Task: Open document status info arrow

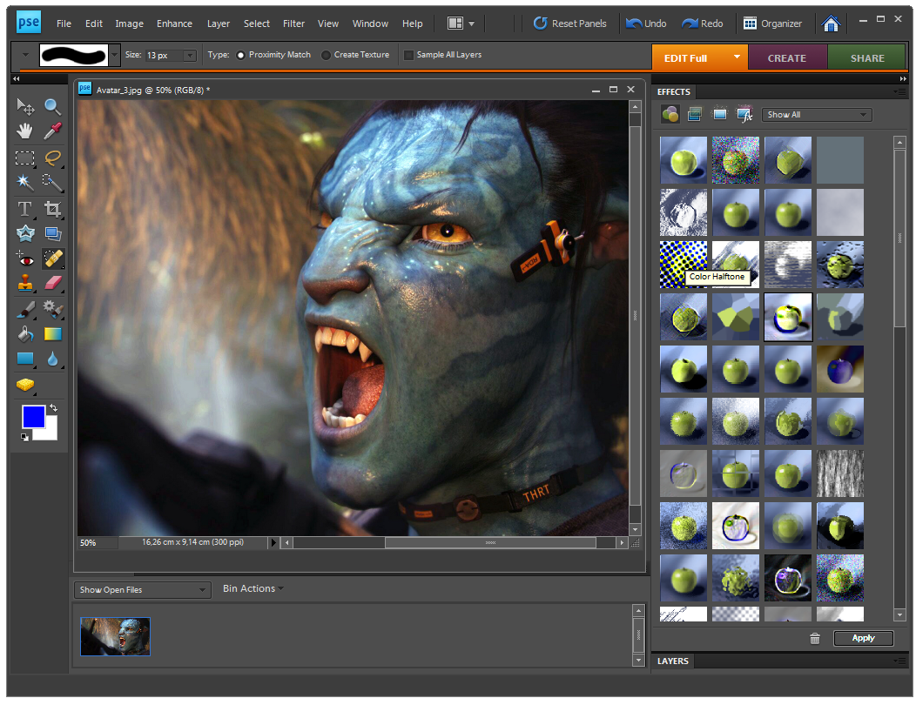Action: (x=273, y=542)
